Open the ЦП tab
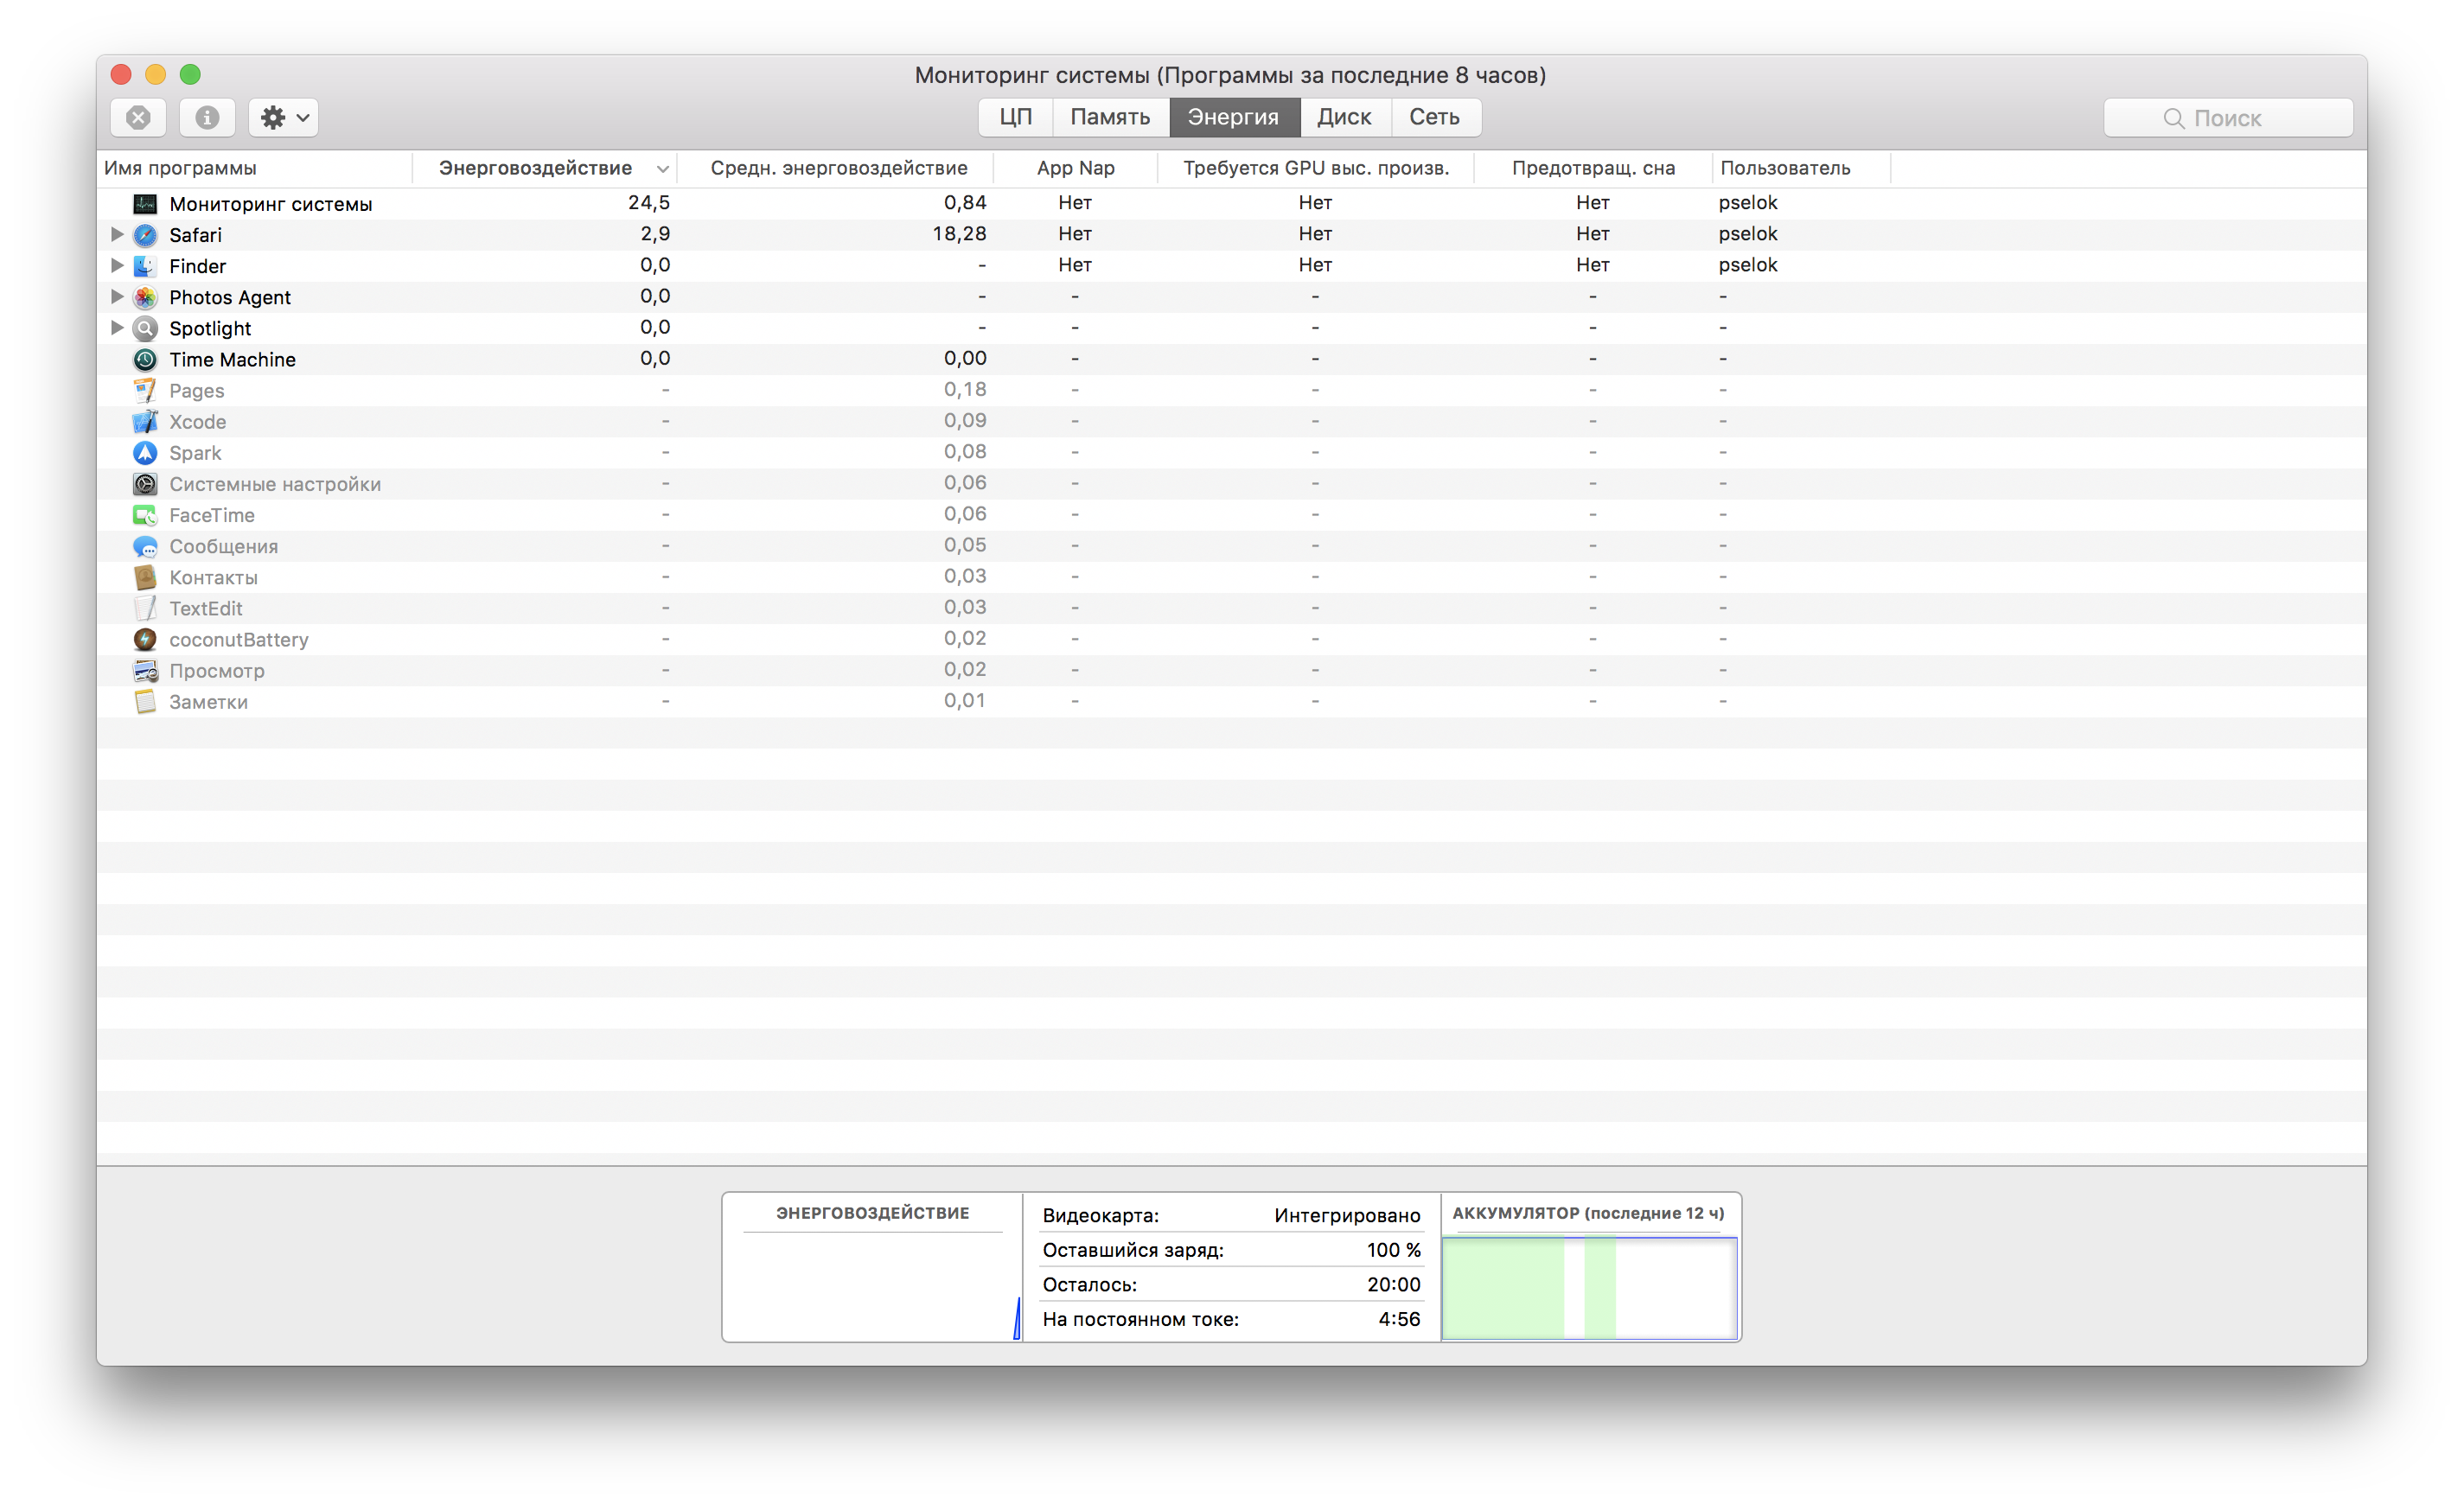The width and height of the screenshot is (2464, 1504). point(1015,117)
